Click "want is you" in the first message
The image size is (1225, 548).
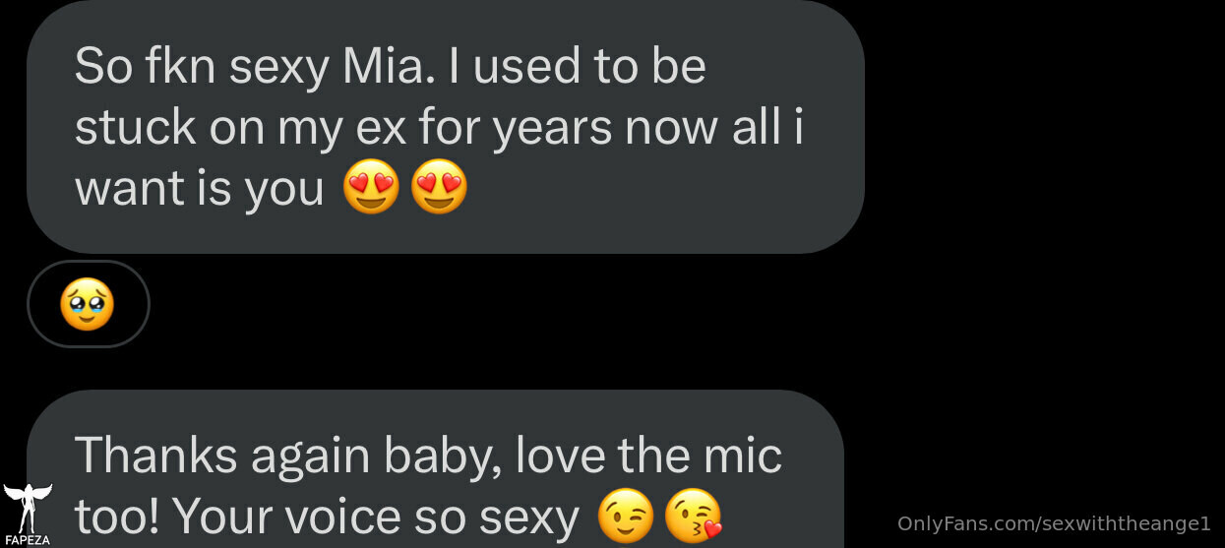[199, 188]
